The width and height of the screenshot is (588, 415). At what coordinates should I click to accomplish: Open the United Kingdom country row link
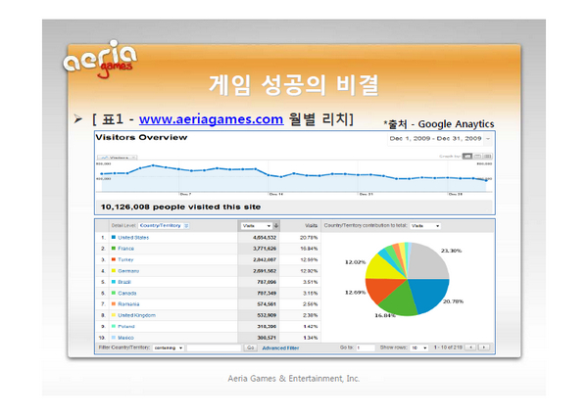coord(136,315)
